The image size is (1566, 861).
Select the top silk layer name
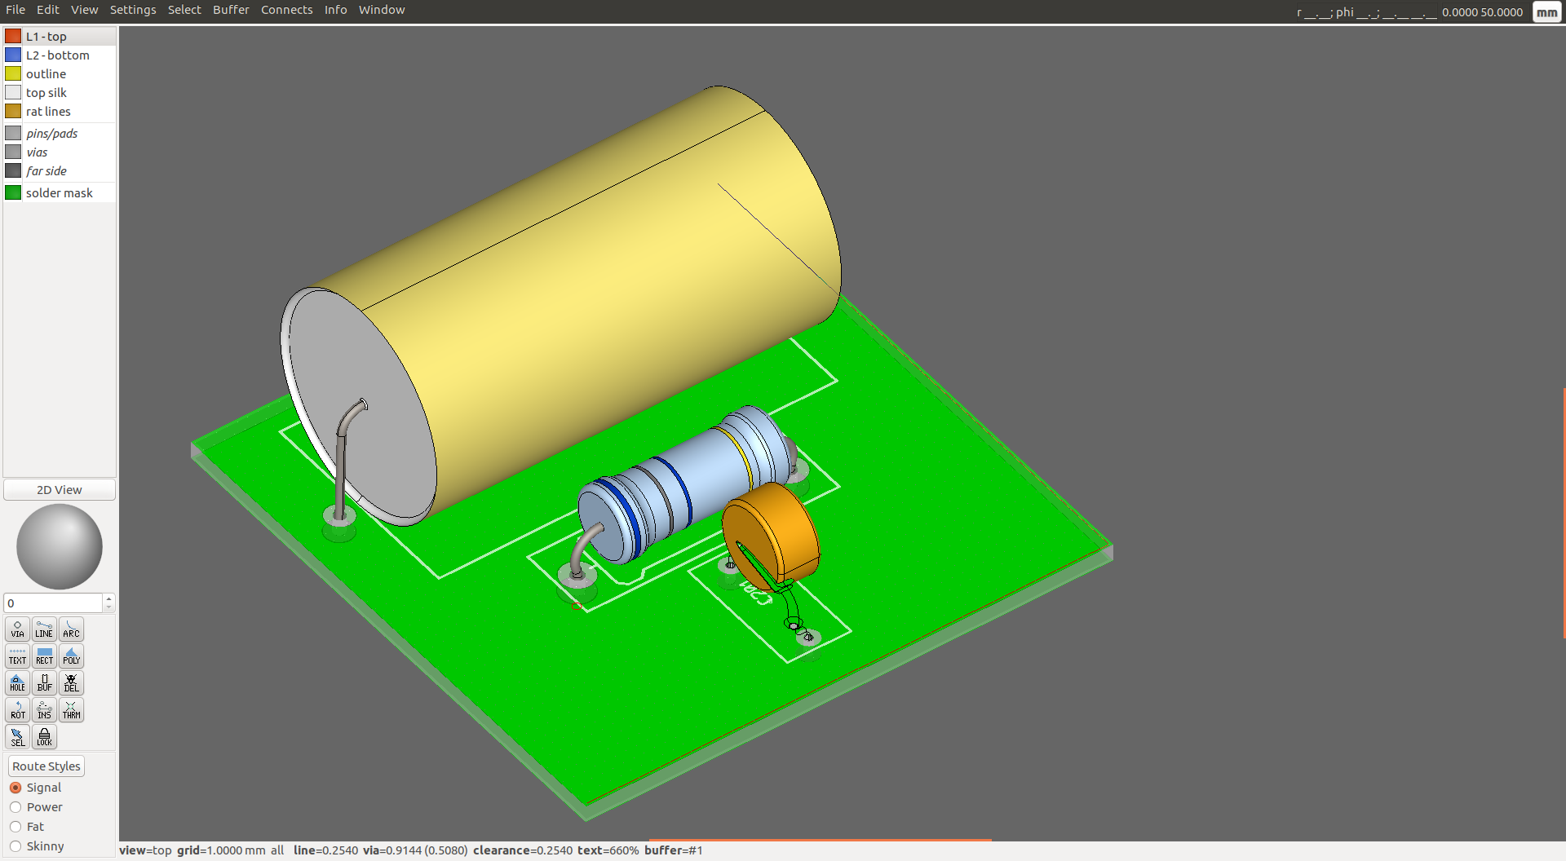(46, 93)
